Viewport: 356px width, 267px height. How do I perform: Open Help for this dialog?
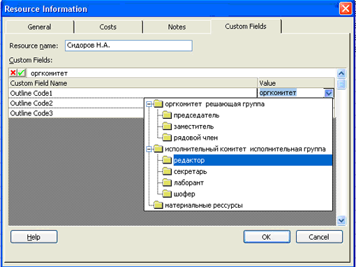pos(34,237)
